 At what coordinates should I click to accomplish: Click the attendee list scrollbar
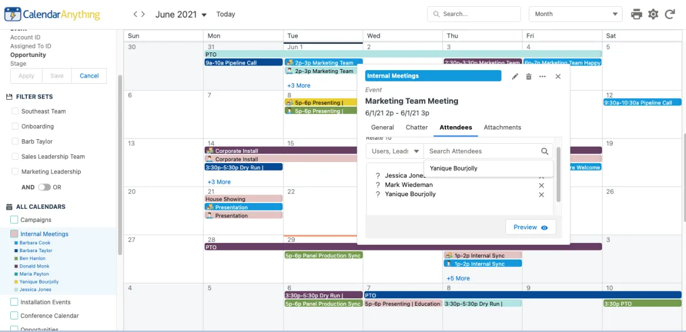pos(559,174)
